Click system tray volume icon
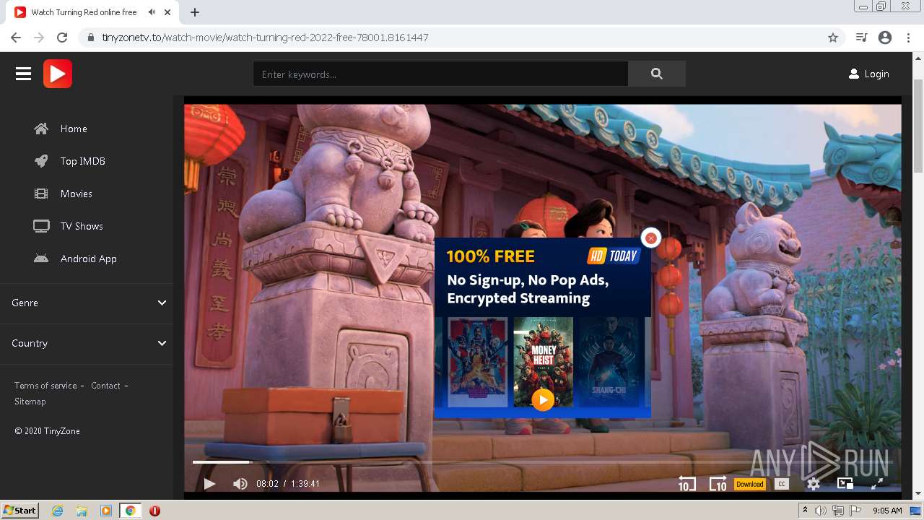This screenshot has height=520, width=924. pos(821,511)
